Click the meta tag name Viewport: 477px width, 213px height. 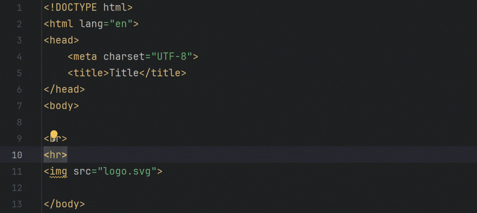tap(85, 56)
